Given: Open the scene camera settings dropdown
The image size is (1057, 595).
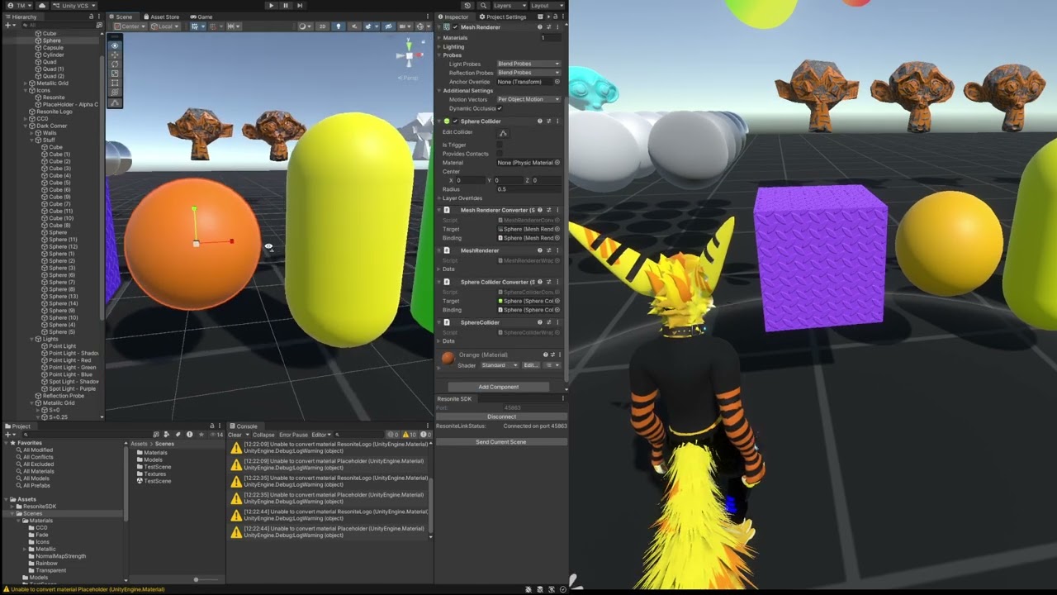Looking at the screenshot, I should click(405, 26).
